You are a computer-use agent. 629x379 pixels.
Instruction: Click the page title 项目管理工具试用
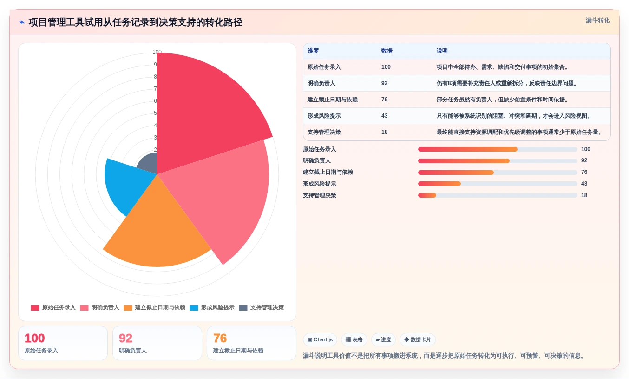(x=135, y=22)
